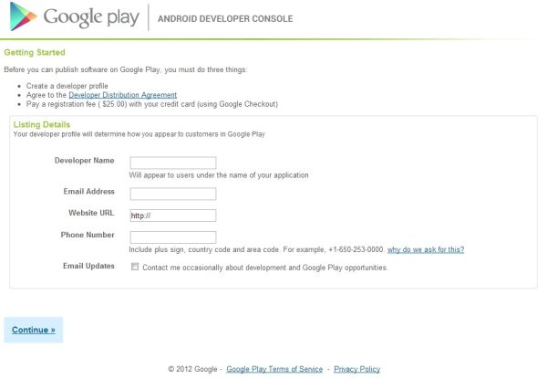Open the Developer Distribution Agreement link
The width and height of the screenshot is (547, 379).
tap(122, 95)
